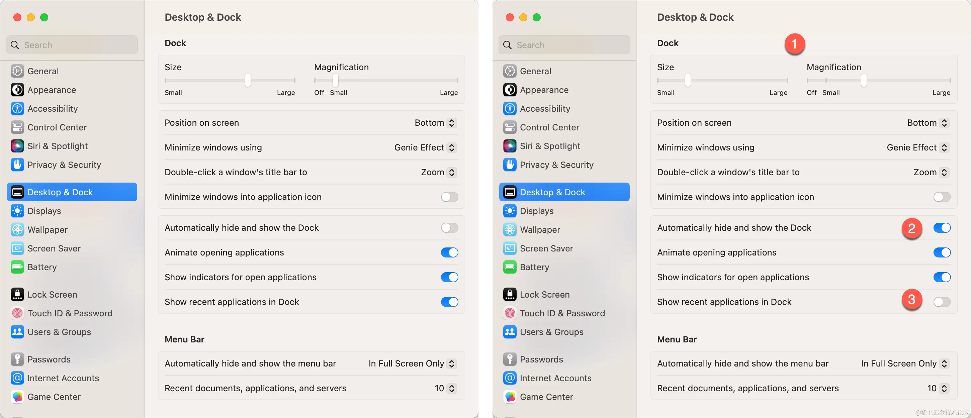Image resolution: width=971 pixels, height=418 pixels.
Task: Open Position on screen dropdown in left window
Action: click(x=435, y=123)
